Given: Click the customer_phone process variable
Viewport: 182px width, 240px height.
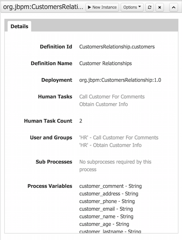Looking at the screenshot, I should [107, 201].
